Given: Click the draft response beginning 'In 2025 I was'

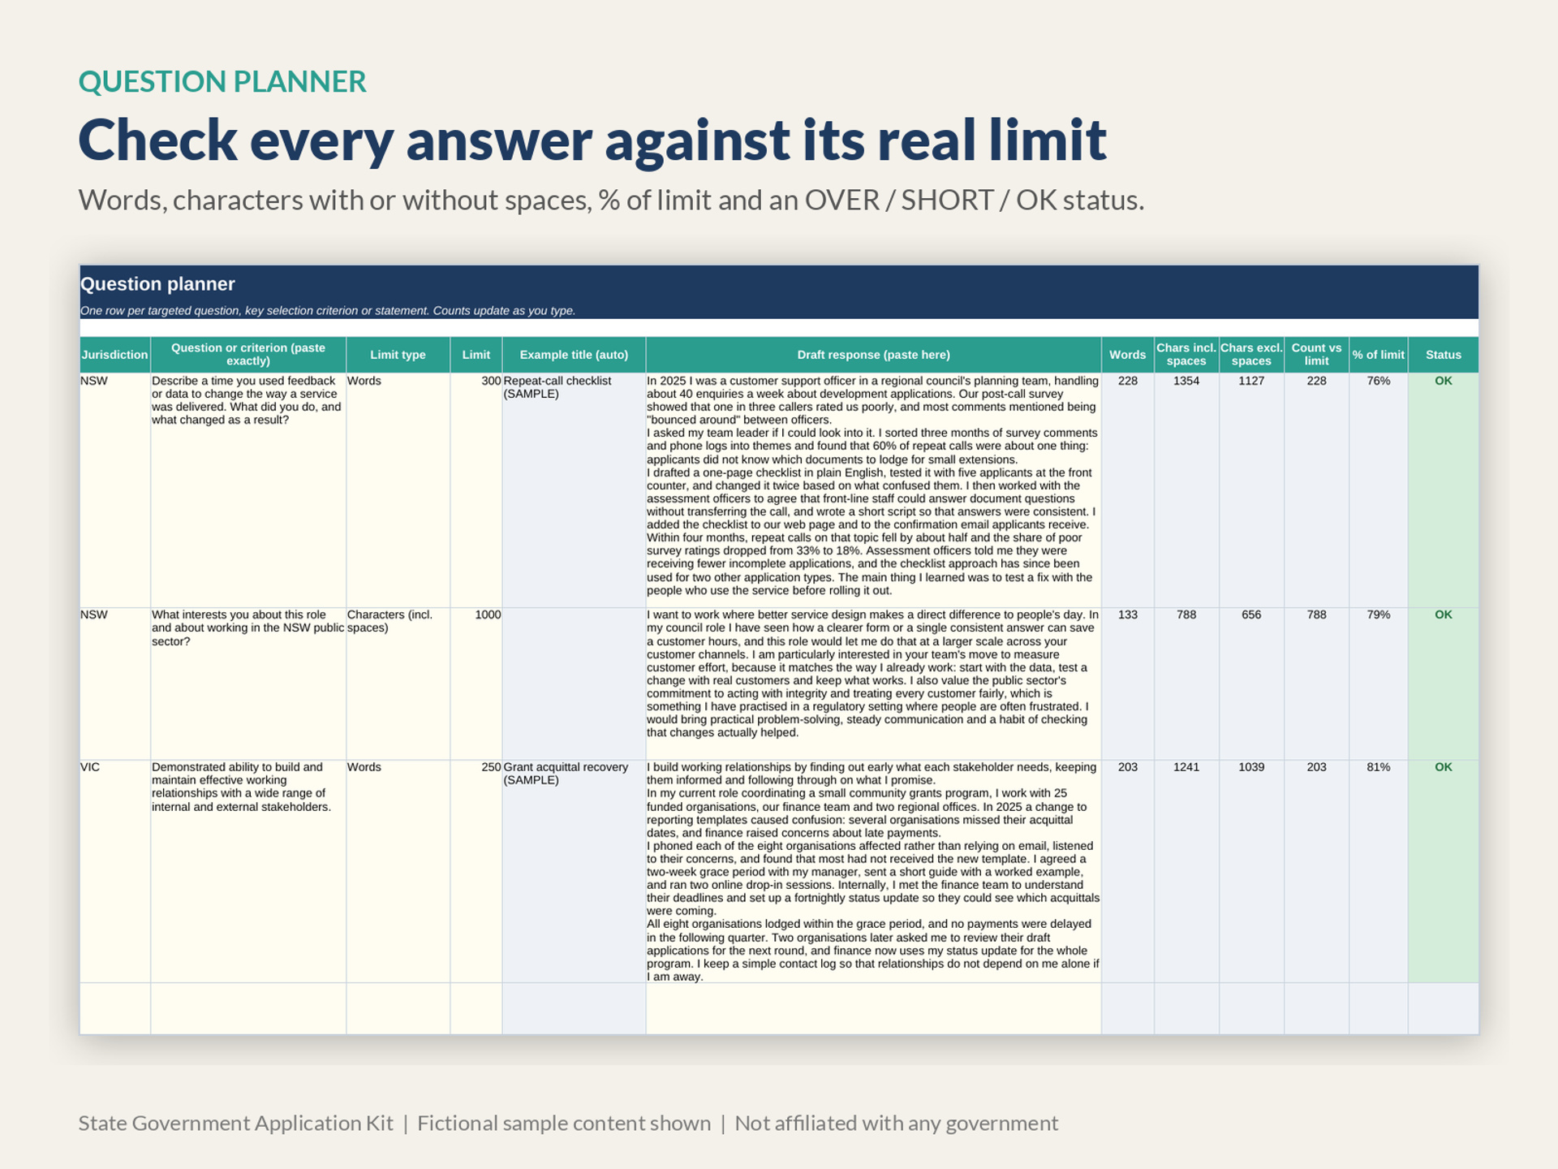Looking at the screenshot, I should point(873,490).
